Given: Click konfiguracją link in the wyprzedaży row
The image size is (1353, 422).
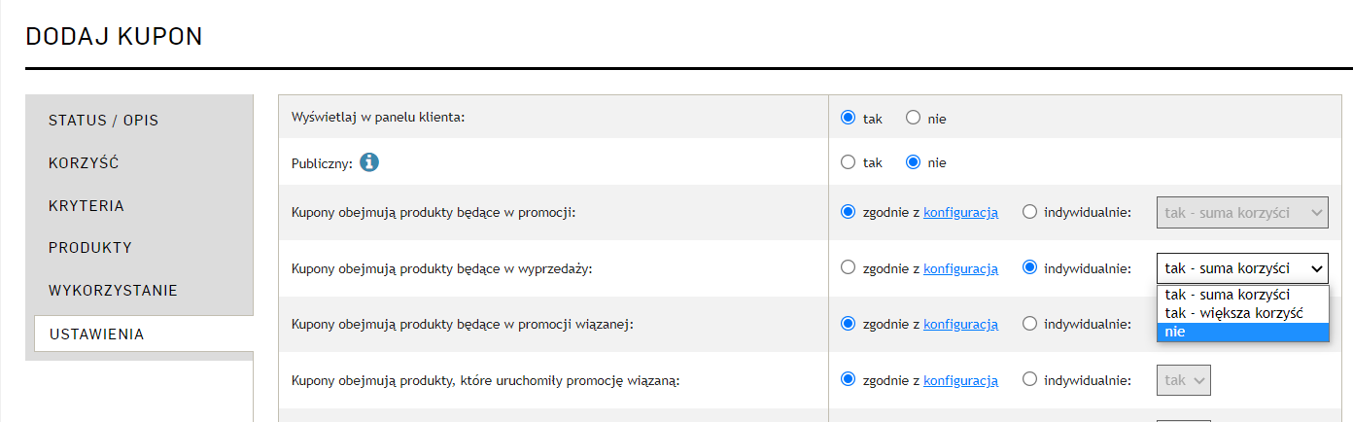Looking at the screenshot, I should (960, 268).
